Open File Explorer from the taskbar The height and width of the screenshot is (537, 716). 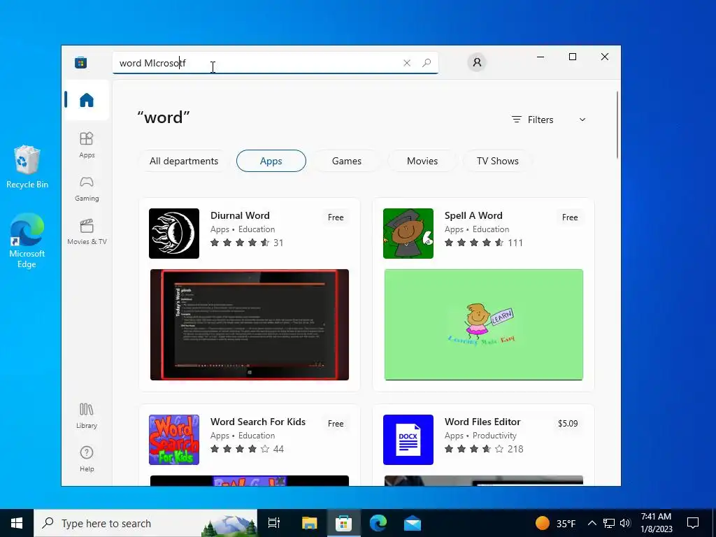coord(309,523)
